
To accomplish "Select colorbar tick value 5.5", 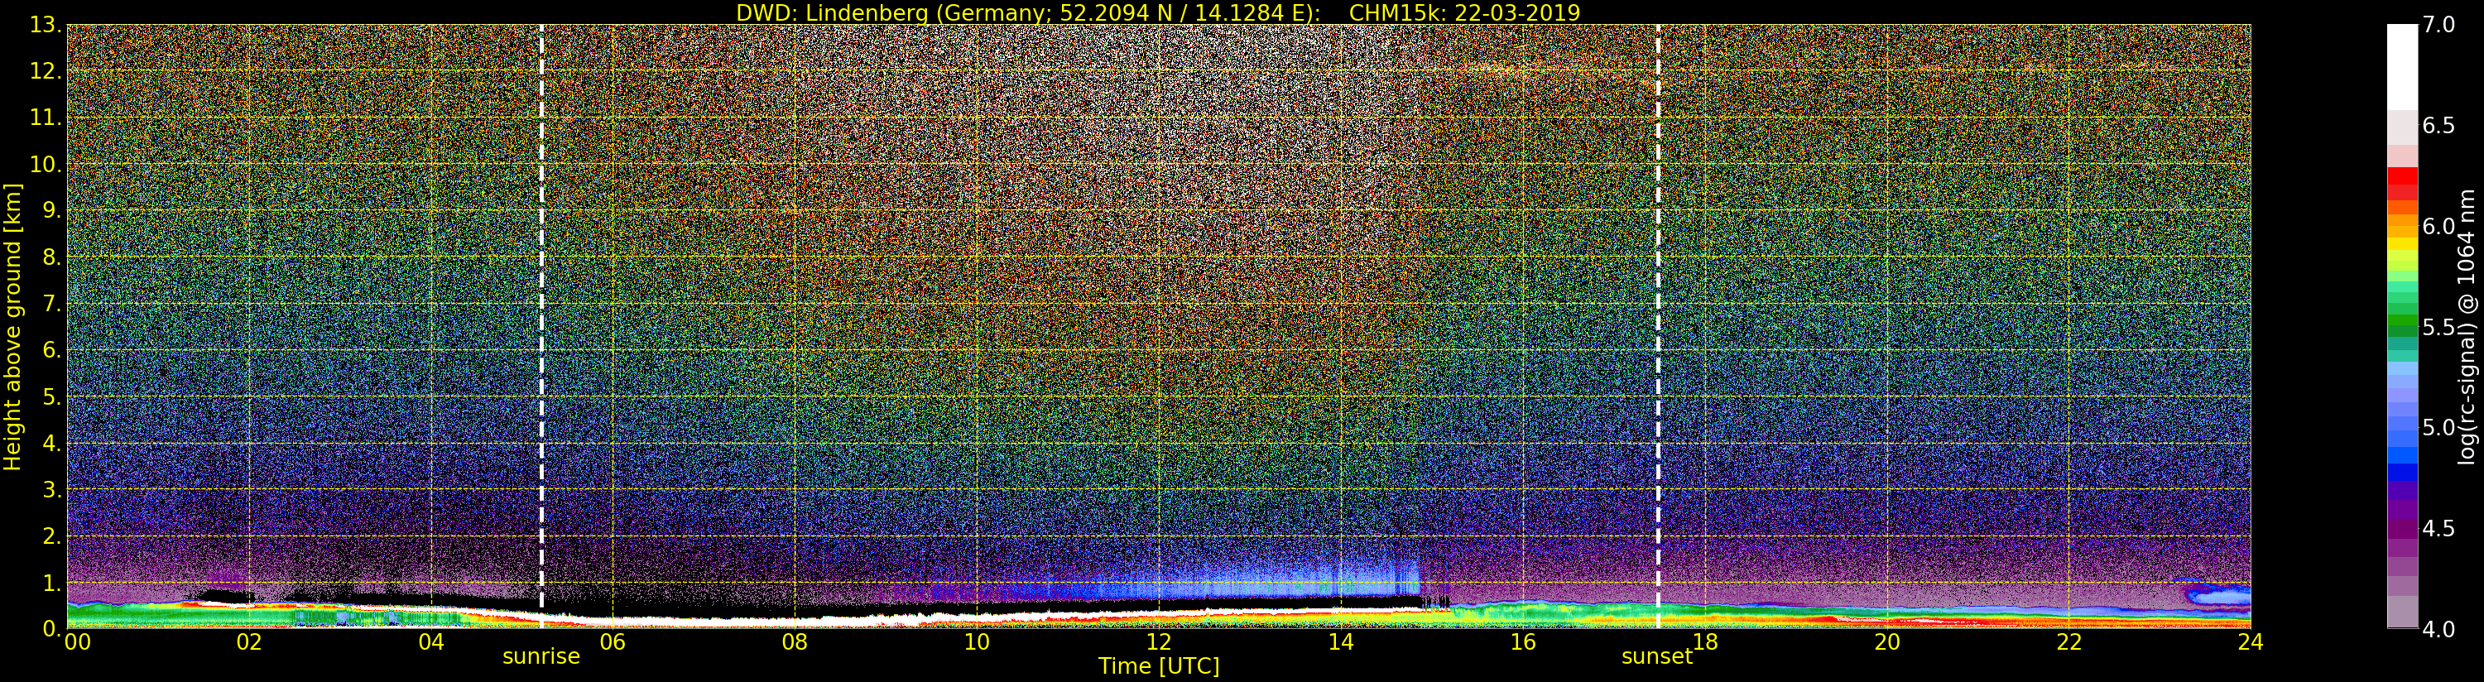I will (2438, 328).
